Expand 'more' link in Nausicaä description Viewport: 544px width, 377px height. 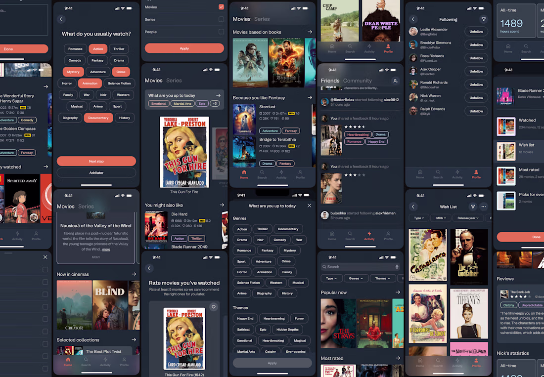[106, 250]
